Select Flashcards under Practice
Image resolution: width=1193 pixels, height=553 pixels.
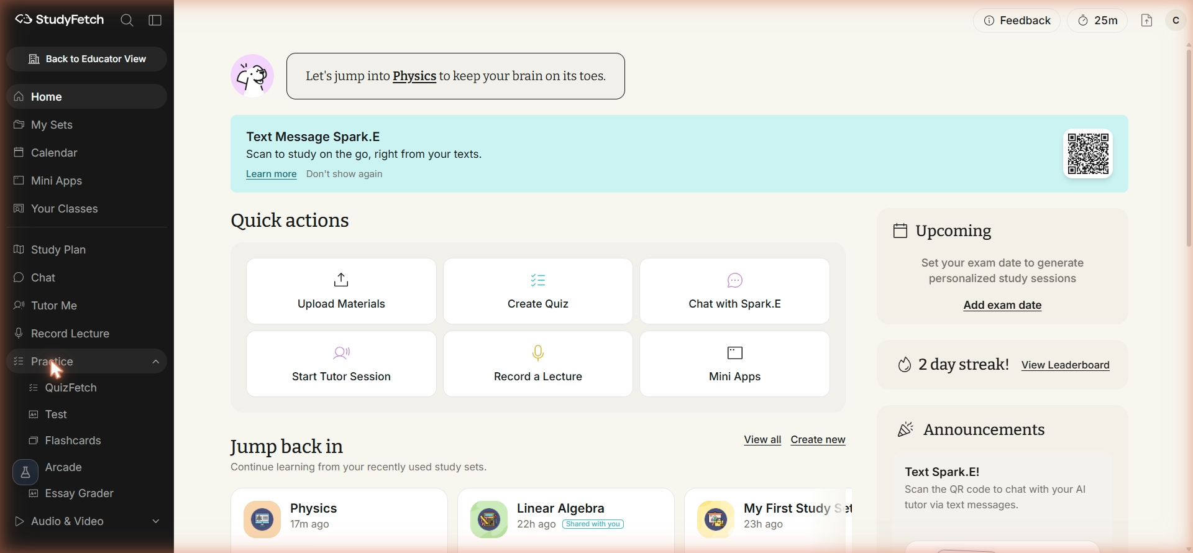(73, 441)
